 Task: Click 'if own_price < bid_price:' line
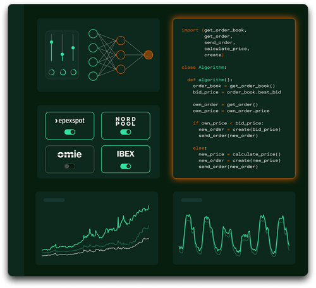pyautogui.click(x=228, y=123)
